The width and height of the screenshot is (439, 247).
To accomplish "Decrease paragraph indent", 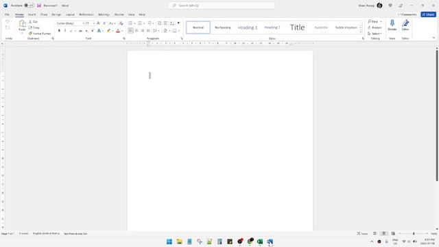I will (x=159, y=23).
